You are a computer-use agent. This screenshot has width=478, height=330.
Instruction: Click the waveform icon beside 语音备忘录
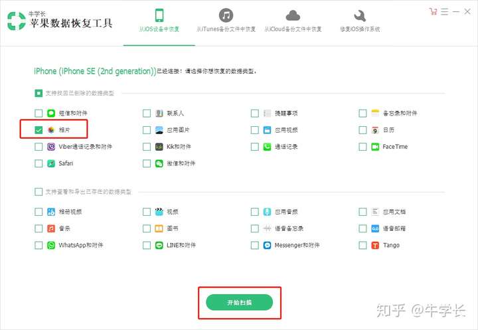[267, 228]
